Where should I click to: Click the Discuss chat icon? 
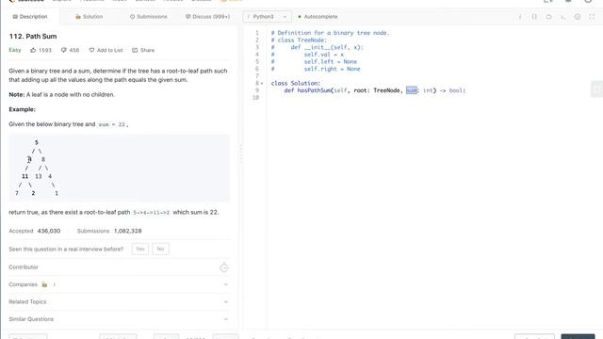click(188, 17)
